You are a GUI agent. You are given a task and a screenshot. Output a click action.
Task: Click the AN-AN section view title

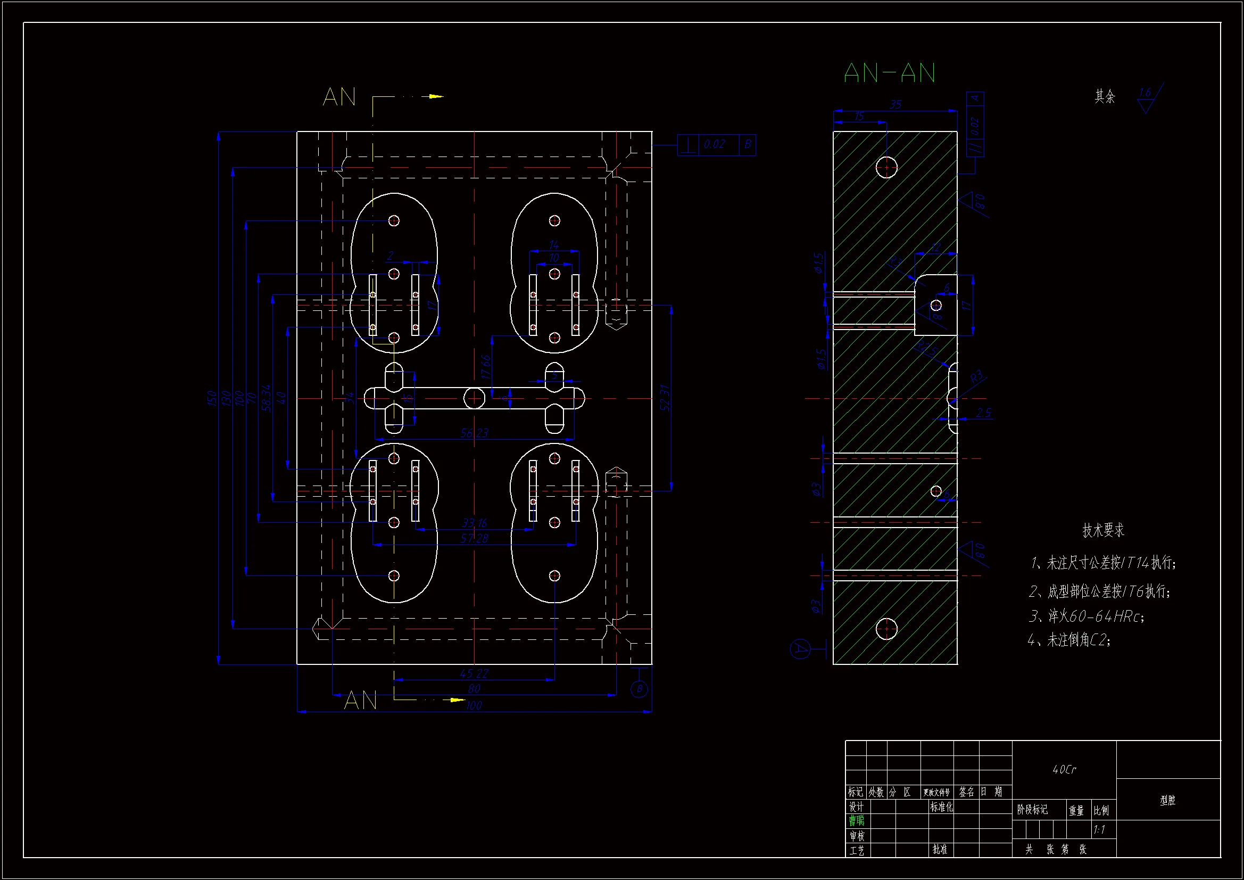(x=889, y=73)
